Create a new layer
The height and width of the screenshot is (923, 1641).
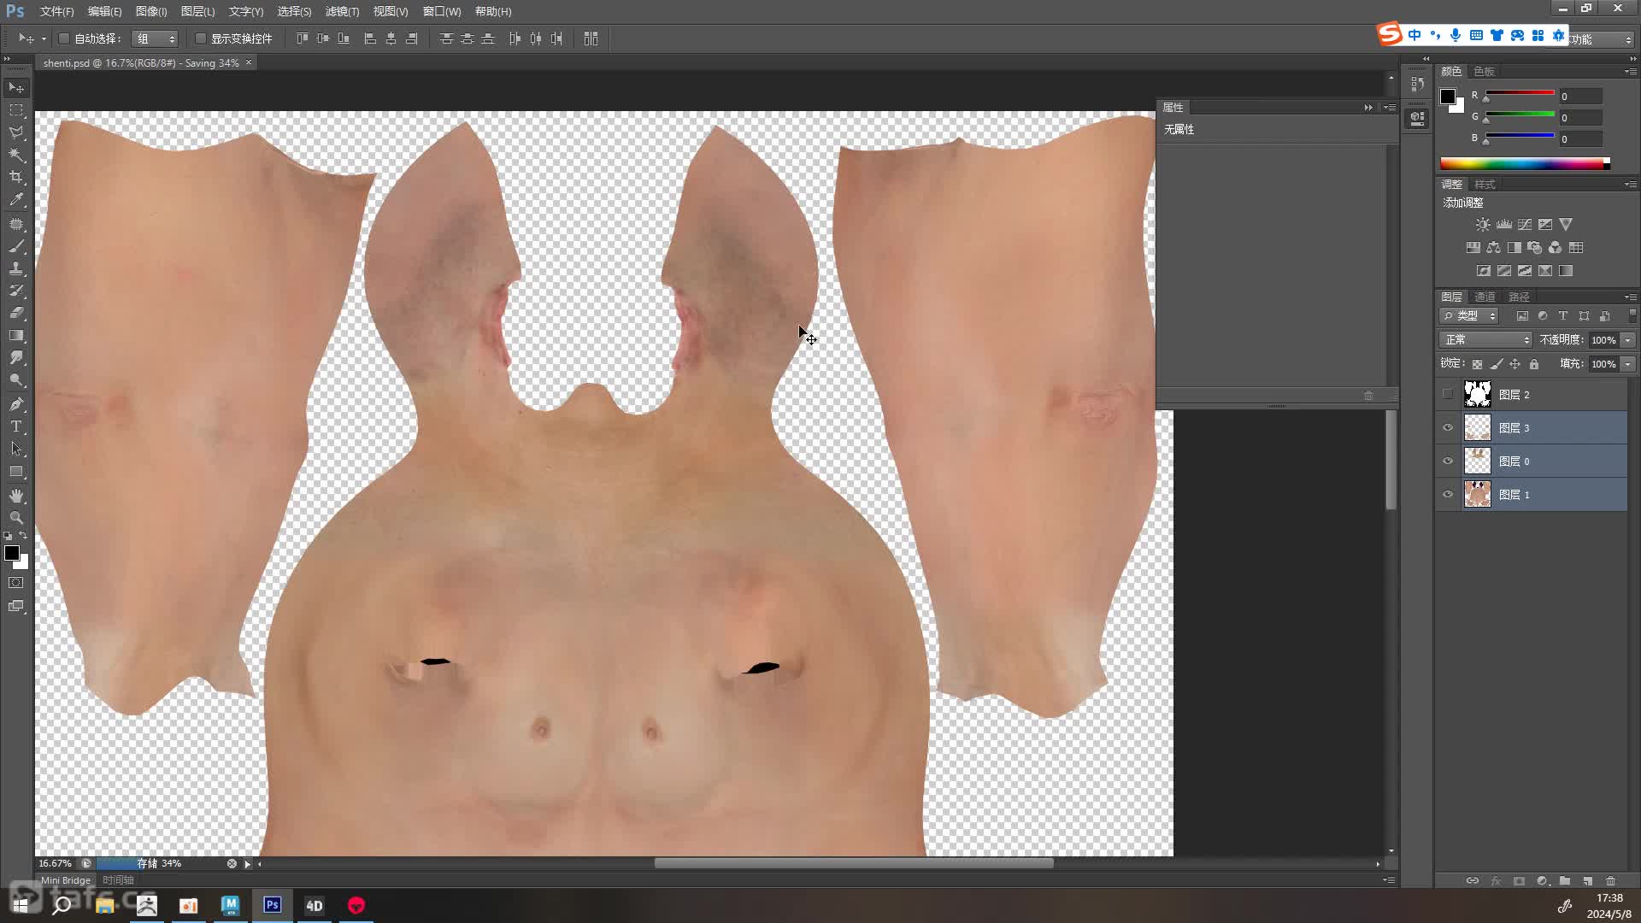tap(1587, 881)
